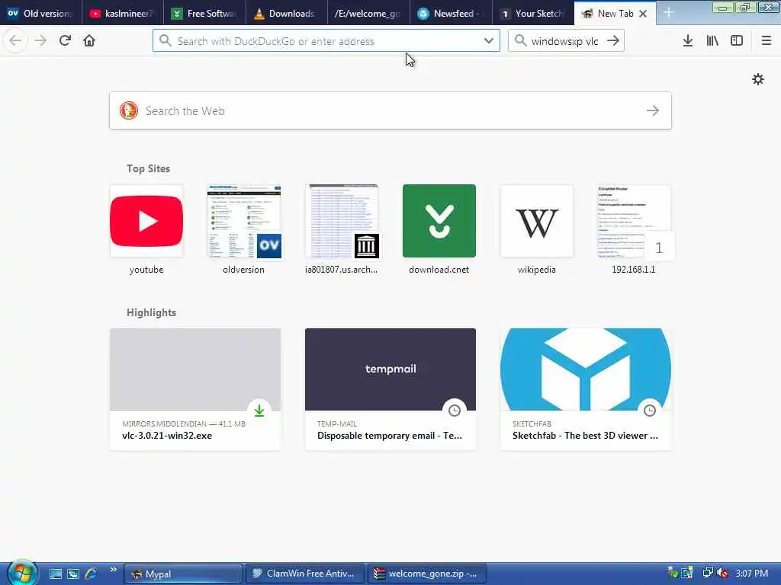The width and height of the screenshot is (781, 585).
Task: Click Show Desktop quick launch icon
Action: [55, 574]
